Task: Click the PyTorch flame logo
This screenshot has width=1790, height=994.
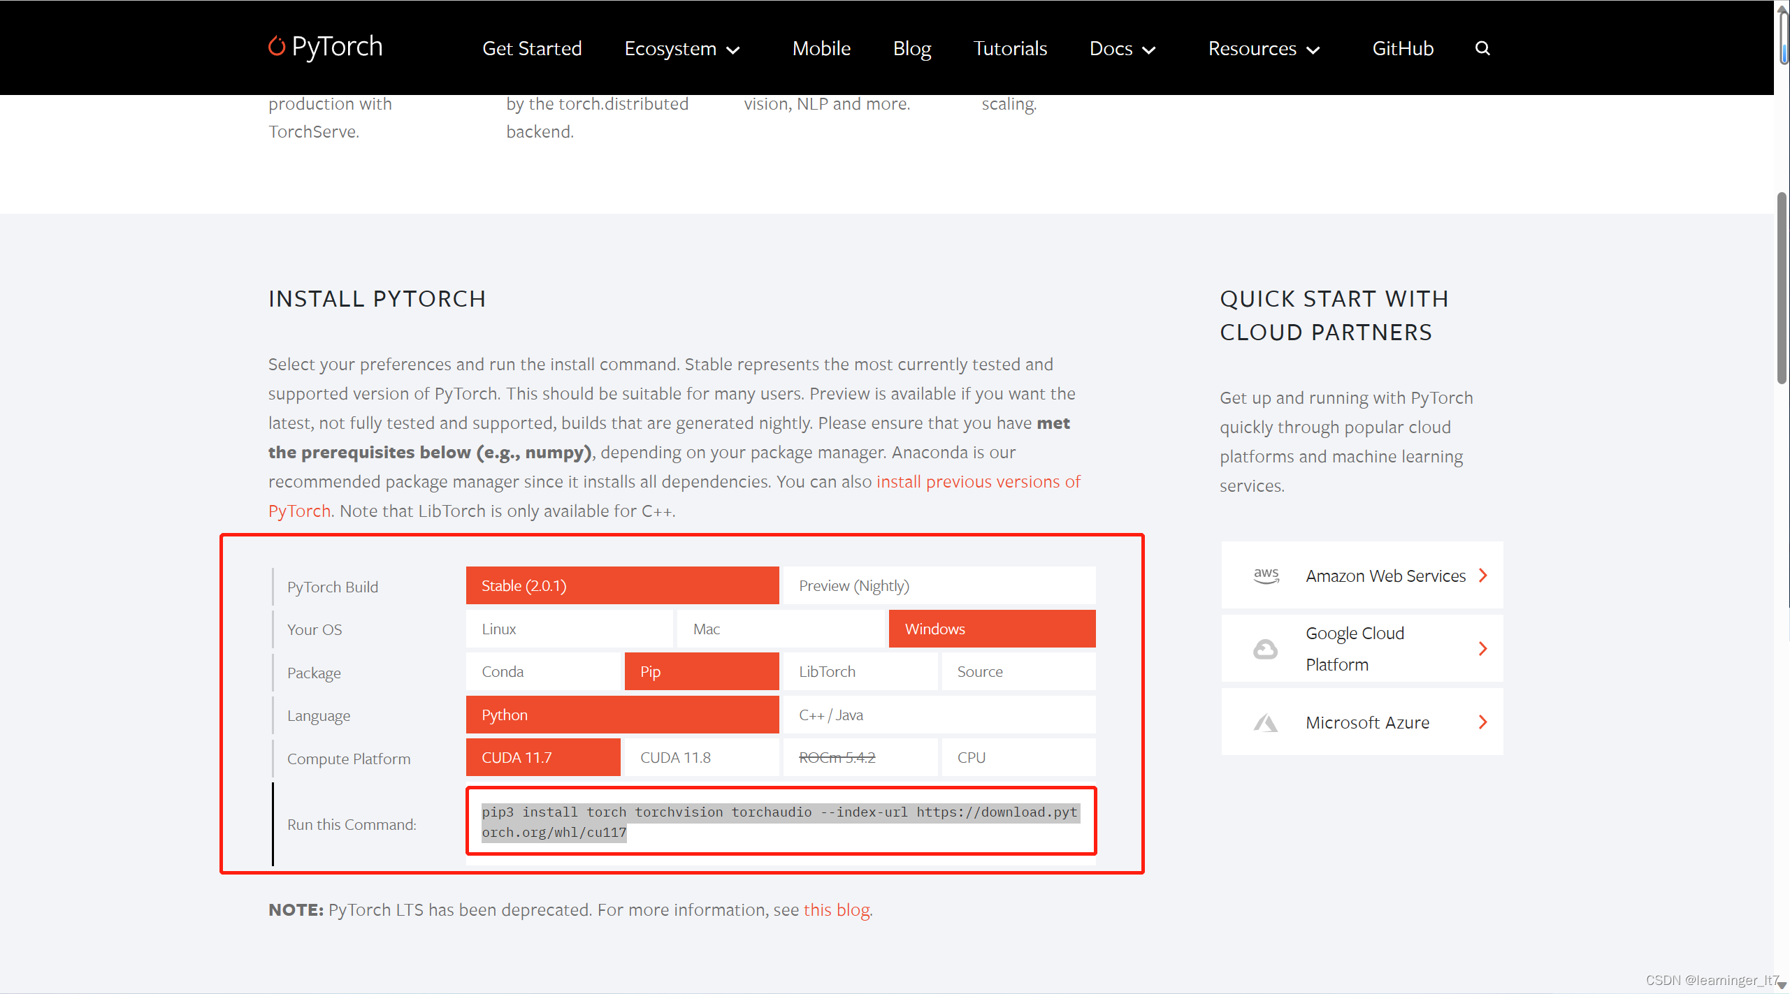Action: [x=277, y=46]
